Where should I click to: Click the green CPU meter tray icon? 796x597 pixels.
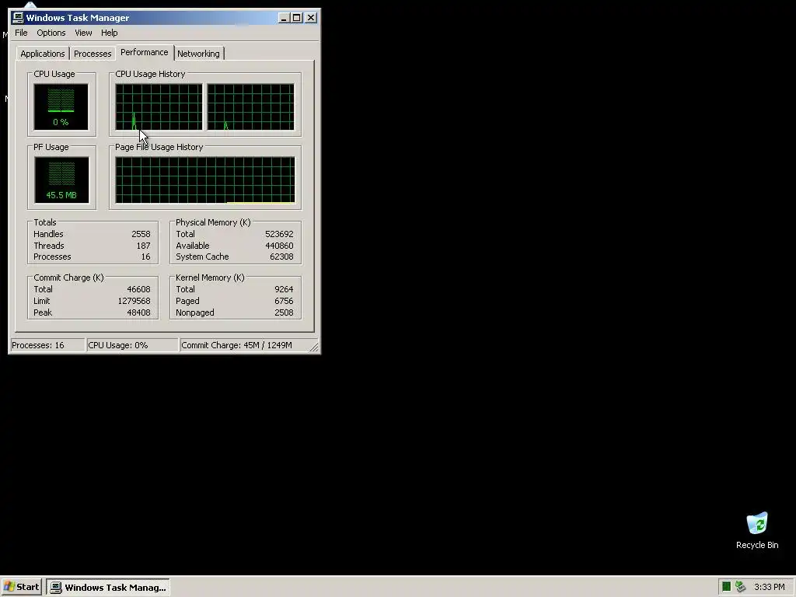point(727,587)
